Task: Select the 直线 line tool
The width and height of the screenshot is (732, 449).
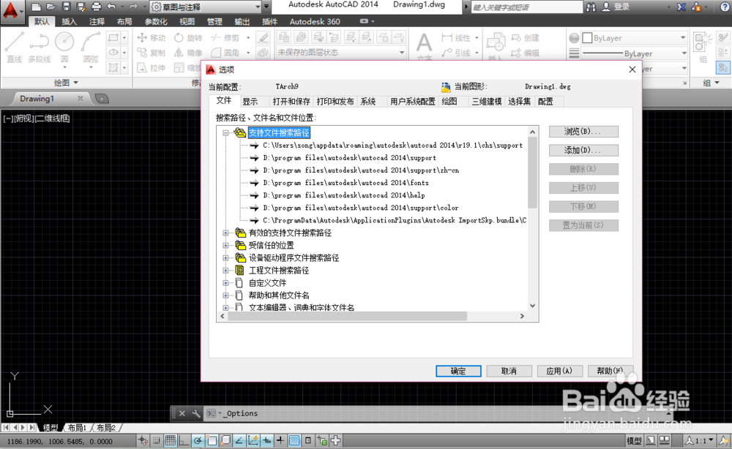Action: point(14,48)
